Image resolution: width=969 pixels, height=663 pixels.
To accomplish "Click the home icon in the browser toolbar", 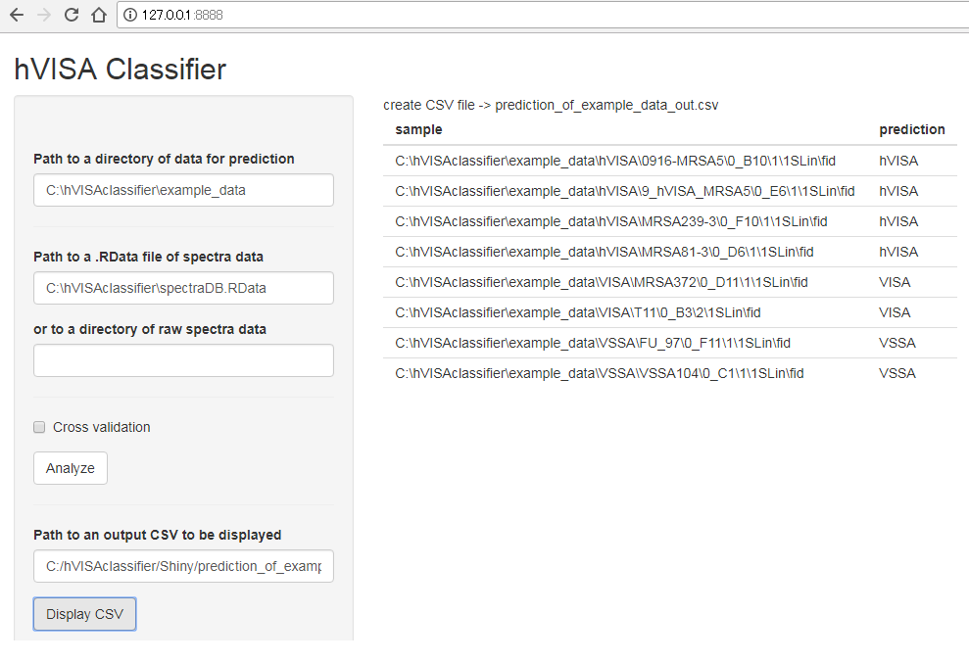I will click(x=97, y=15).
